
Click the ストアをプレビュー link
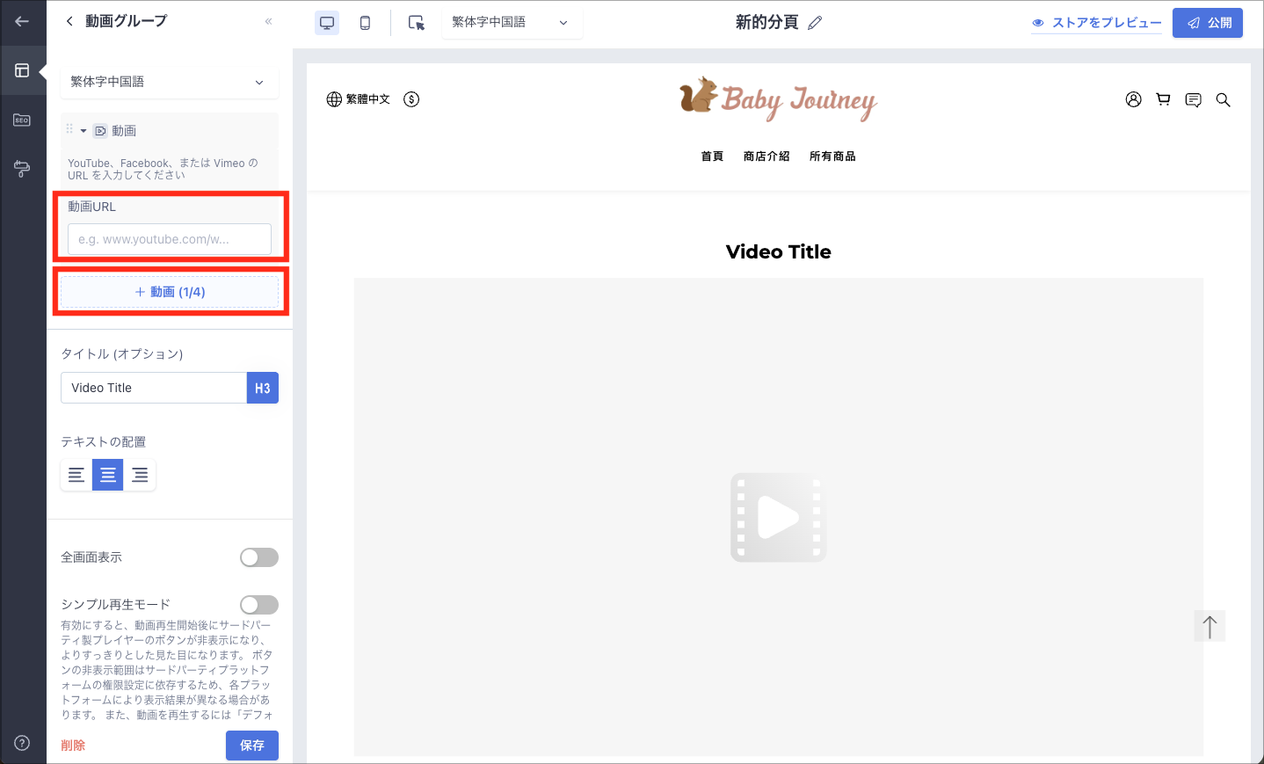click(1097, 23)
